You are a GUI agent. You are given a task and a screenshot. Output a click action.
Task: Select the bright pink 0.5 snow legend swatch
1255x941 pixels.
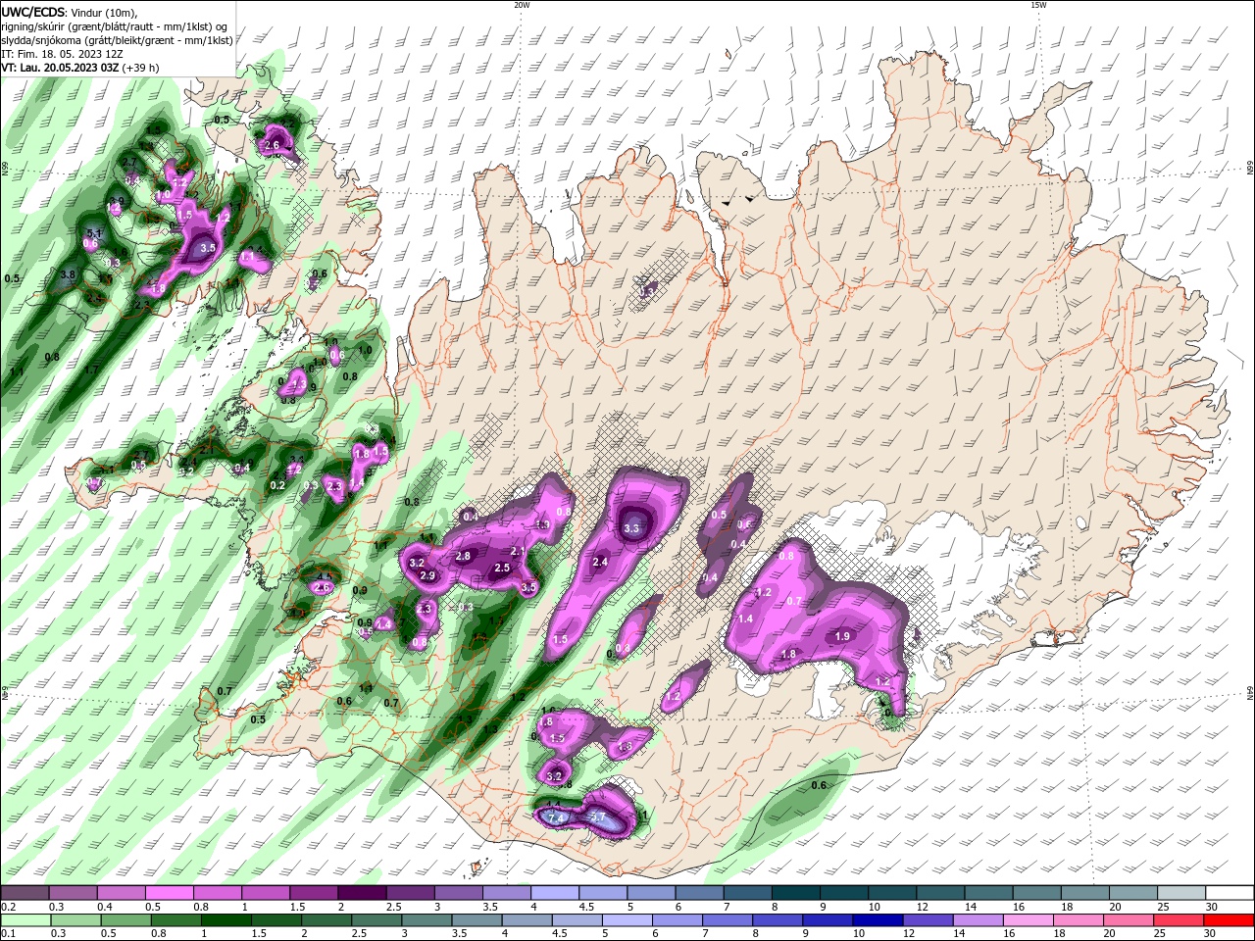point(168,893)
